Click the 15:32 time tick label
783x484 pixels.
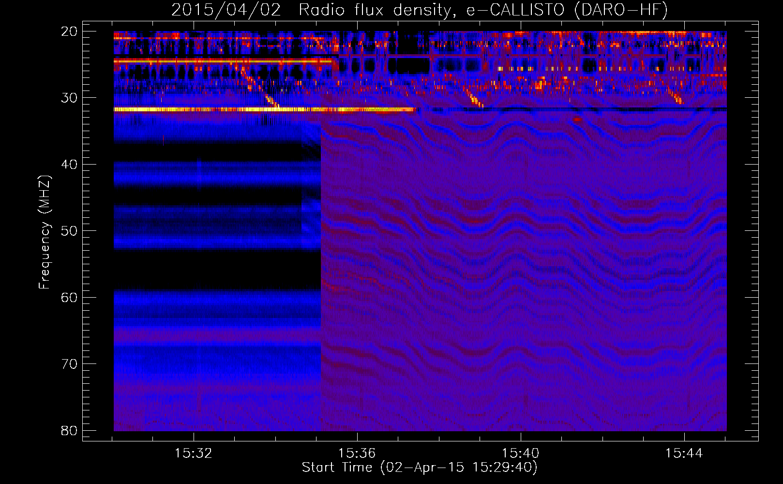click(194, 454)
